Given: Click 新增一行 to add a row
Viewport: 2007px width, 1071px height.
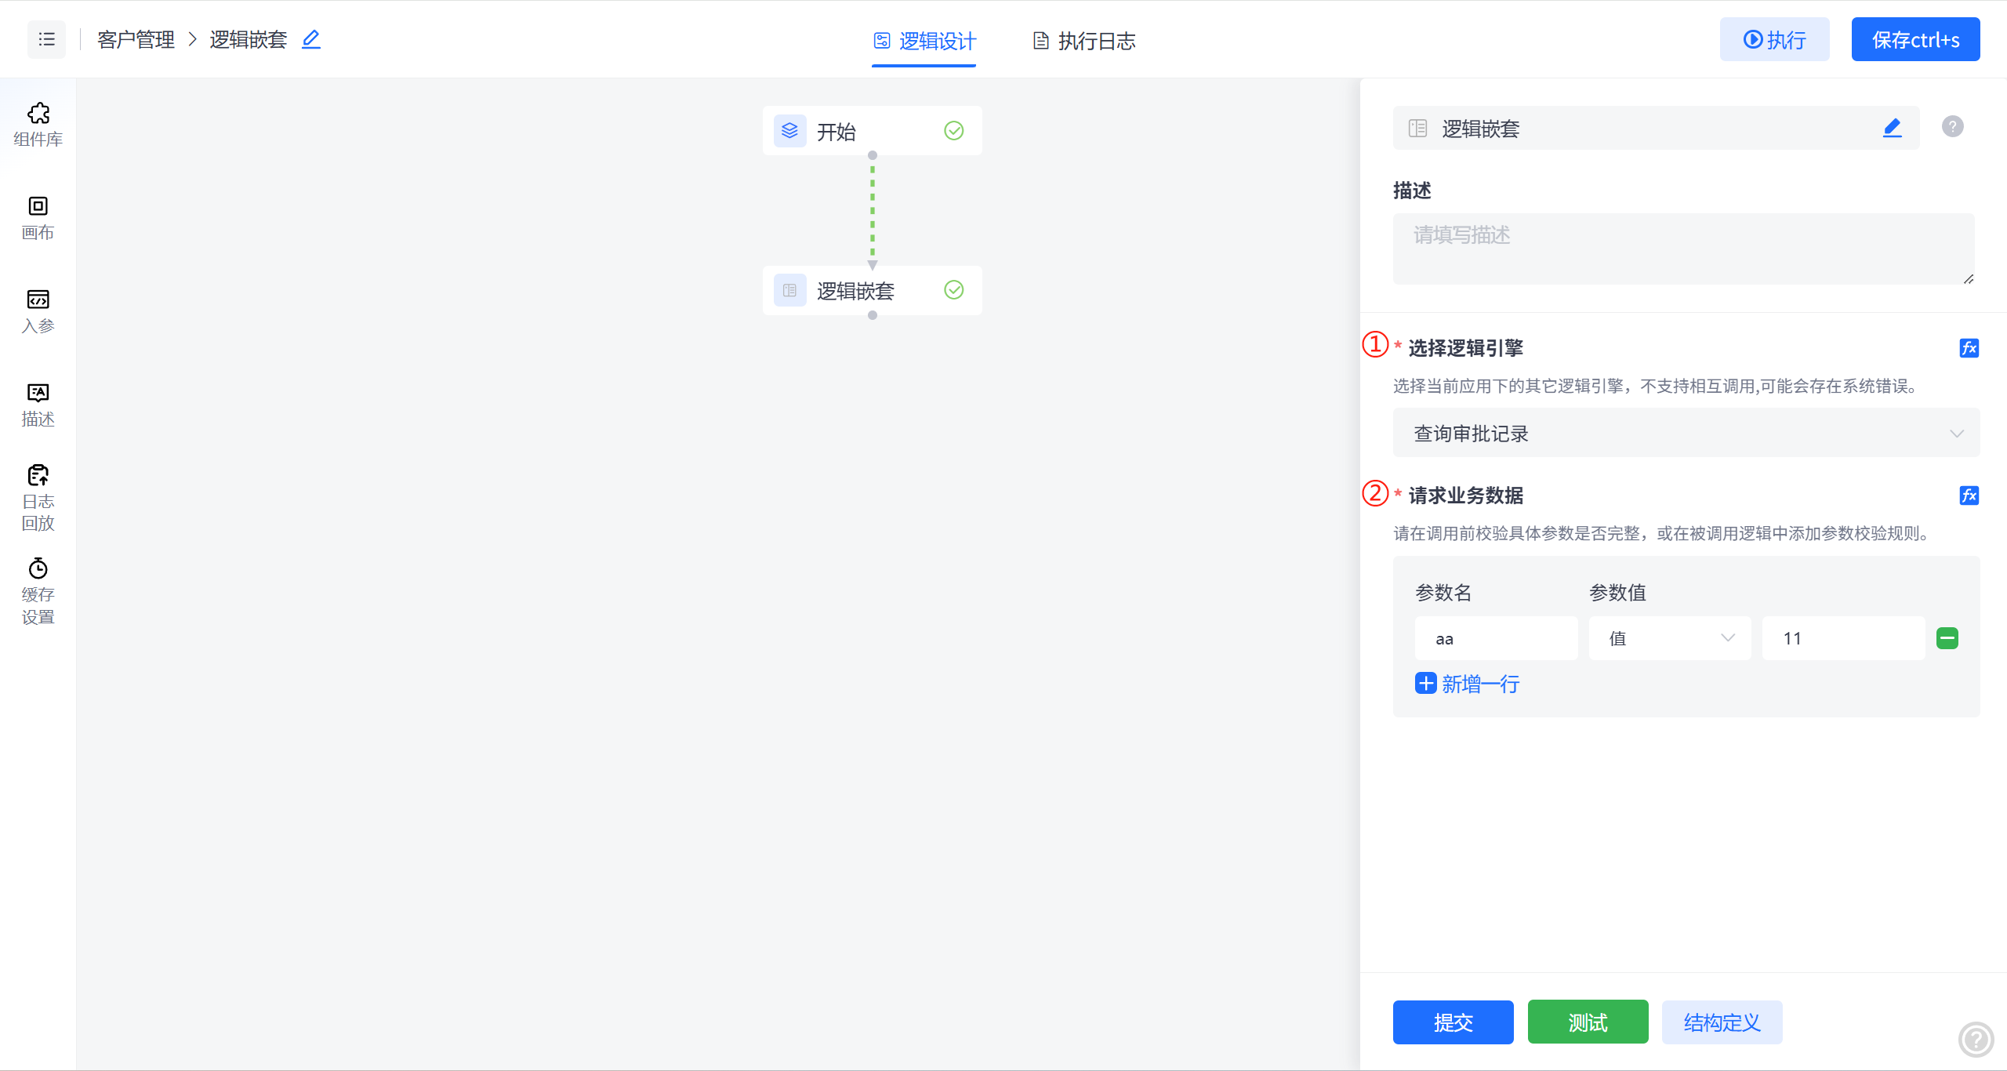Looking at the screenshot, I should click(1468, 684).
